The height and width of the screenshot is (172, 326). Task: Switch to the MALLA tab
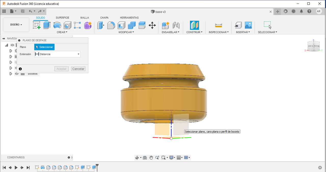[85, 18]
